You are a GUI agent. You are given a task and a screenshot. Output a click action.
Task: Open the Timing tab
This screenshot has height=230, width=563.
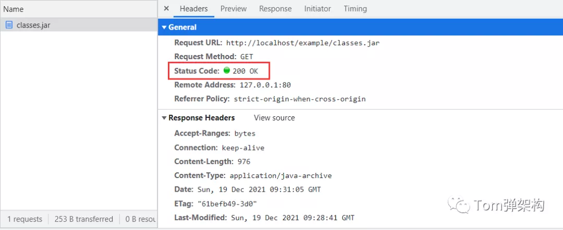coord(355,9)
